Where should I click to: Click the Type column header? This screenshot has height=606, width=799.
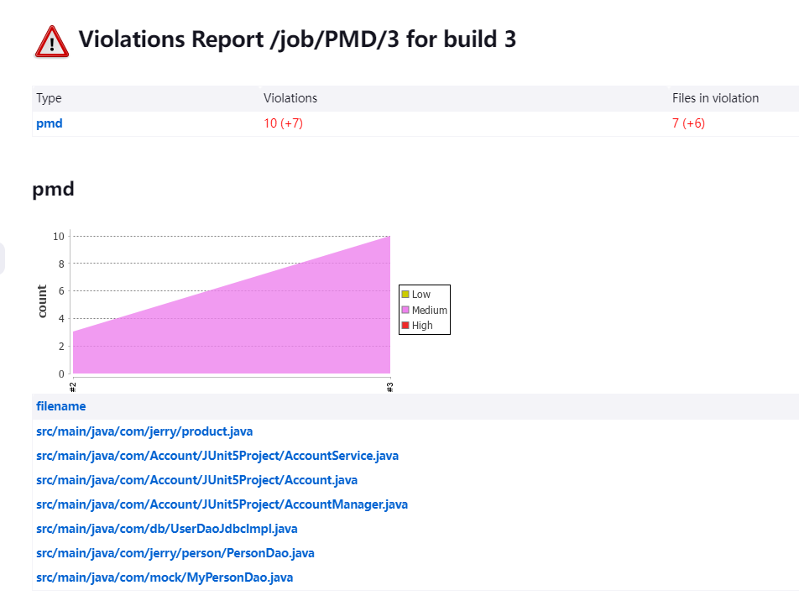coord(49,98)
